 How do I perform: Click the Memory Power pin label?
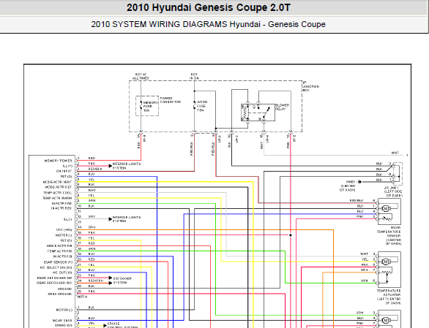tap(58, 161)
